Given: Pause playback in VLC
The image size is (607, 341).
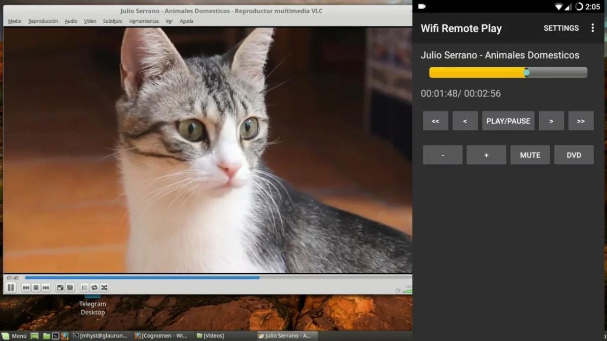Looking at the screenshot, I should [x=11, y=287].
